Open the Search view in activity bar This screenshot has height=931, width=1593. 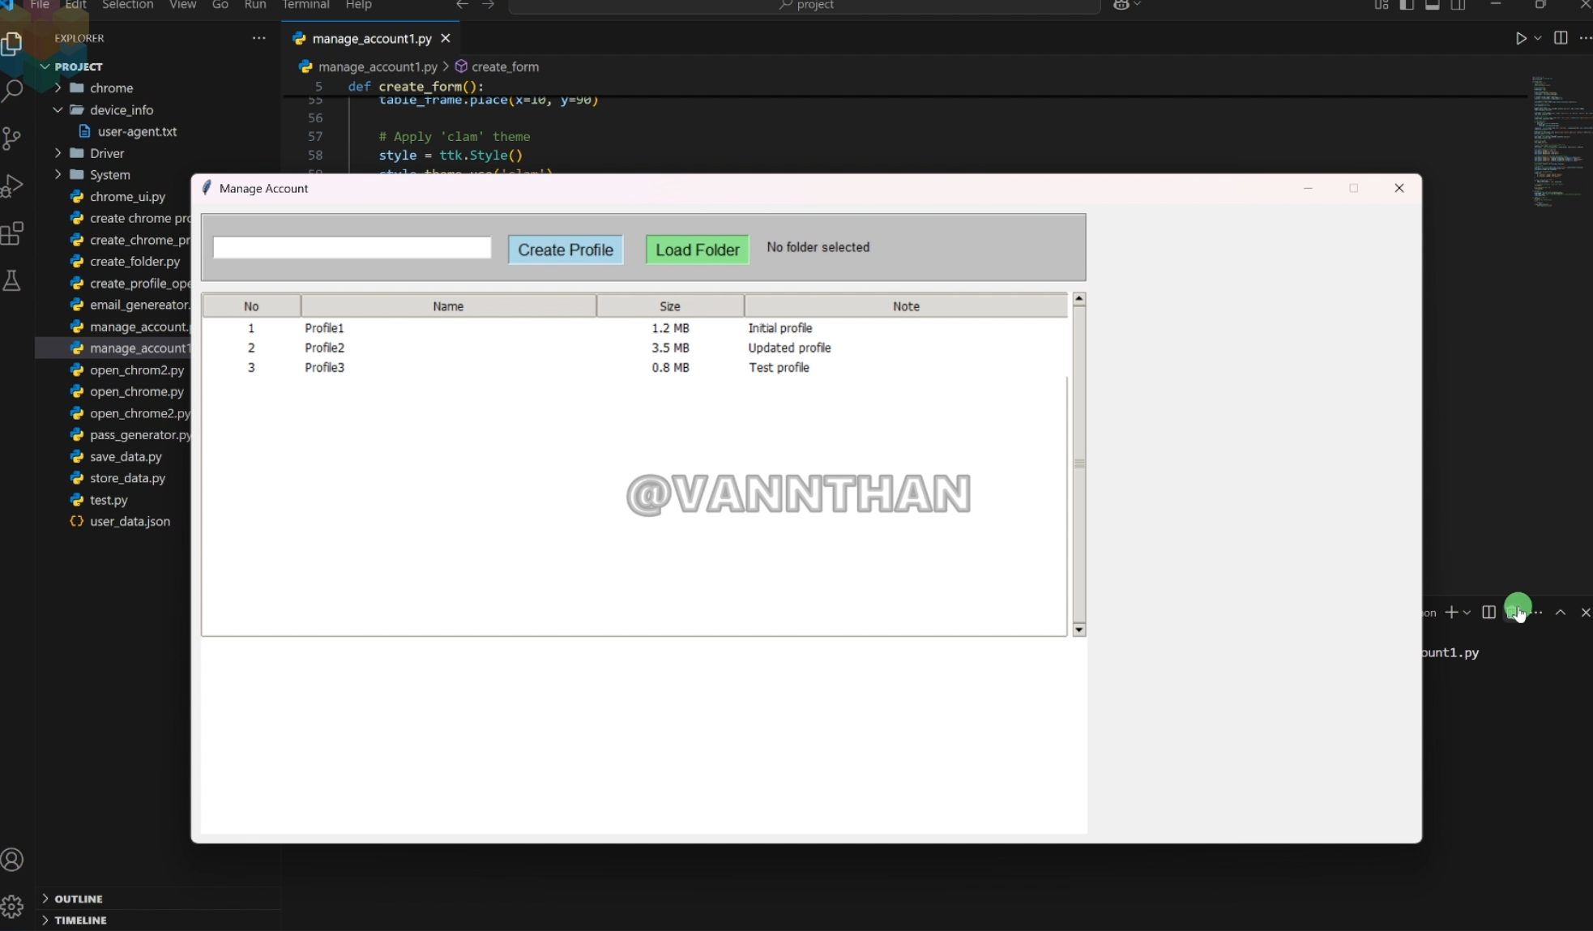click(12, 90)
